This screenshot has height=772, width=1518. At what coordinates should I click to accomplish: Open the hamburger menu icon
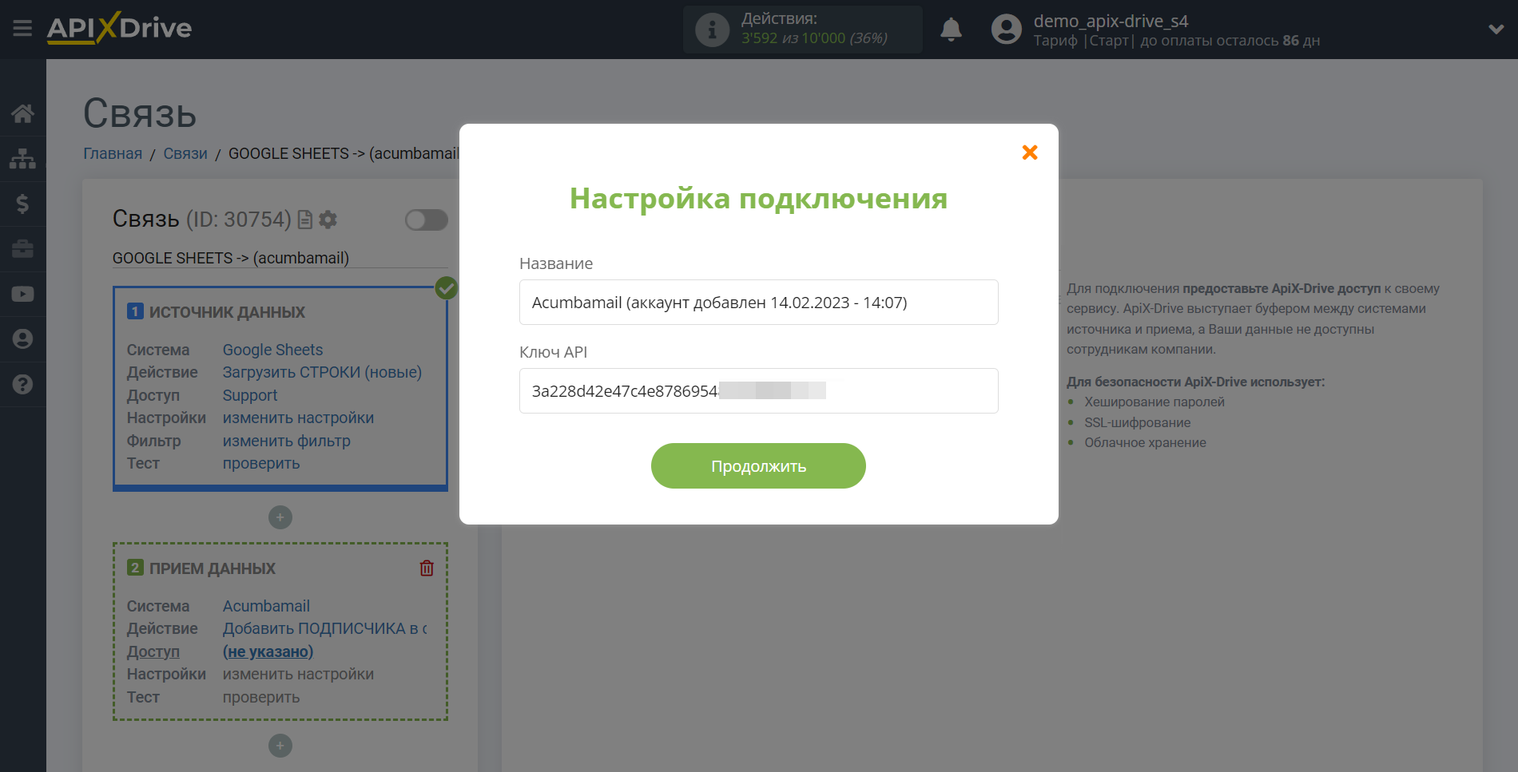pyautogui.click(x=22, y=29)
